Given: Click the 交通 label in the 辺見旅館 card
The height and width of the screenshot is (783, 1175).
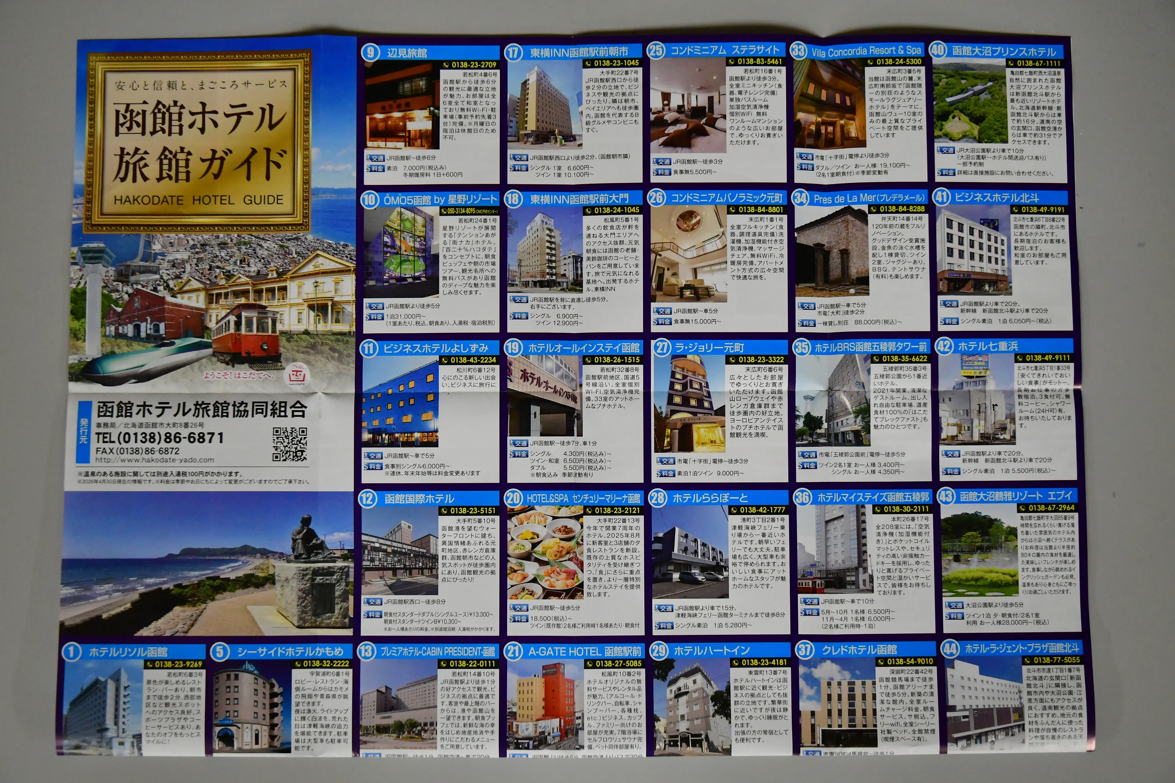Looking at the screenshot, I should click(375, 158).
